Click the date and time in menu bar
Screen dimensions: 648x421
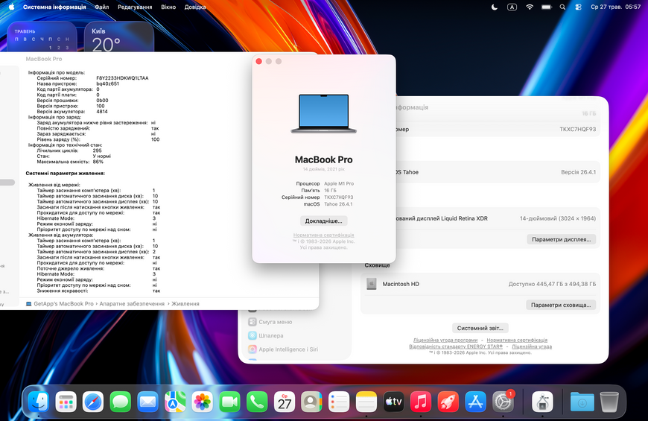(615, 7)
